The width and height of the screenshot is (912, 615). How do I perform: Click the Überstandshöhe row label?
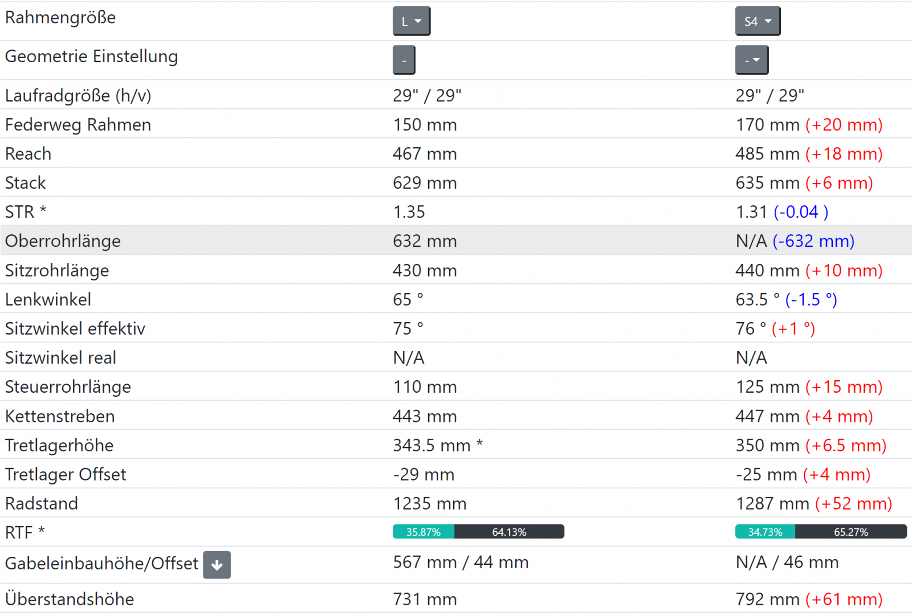point(70,599)
